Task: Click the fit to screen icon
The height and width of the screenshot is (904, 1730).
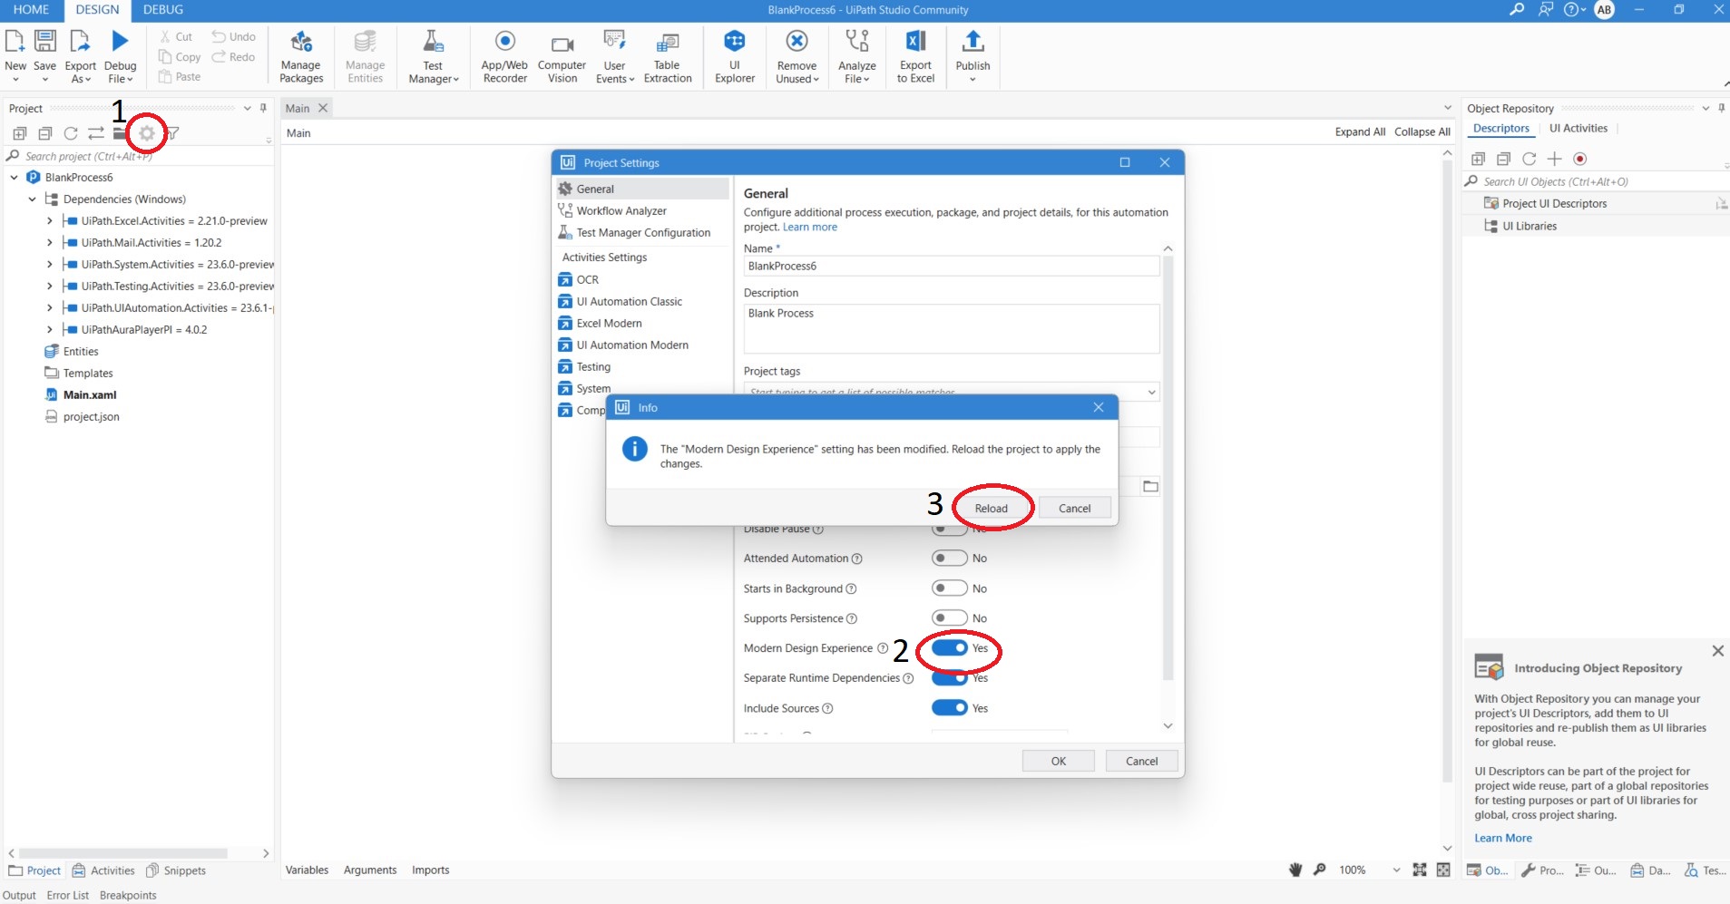Action: click(1420, 870)
